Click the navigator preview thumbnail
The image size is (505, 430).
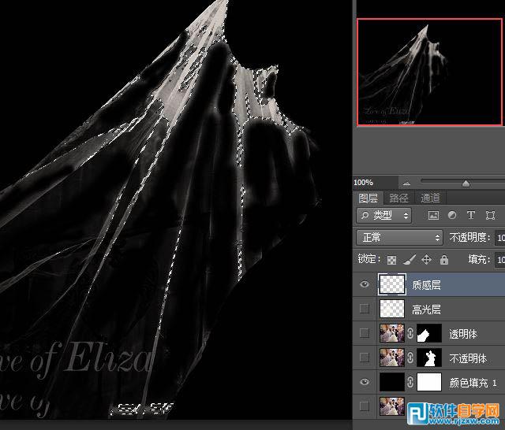point(429,72)
